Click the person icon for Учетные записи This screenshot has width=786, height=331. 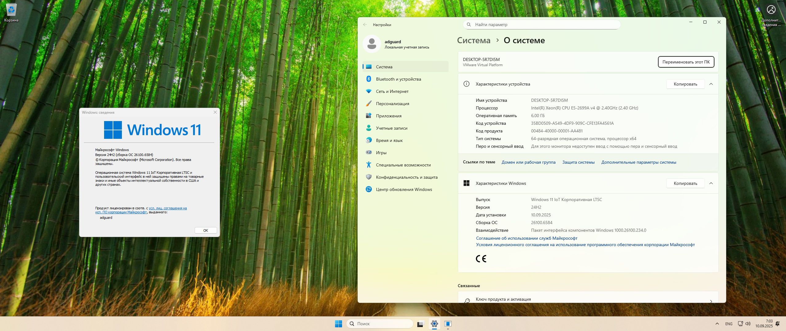tap(369, 128)
